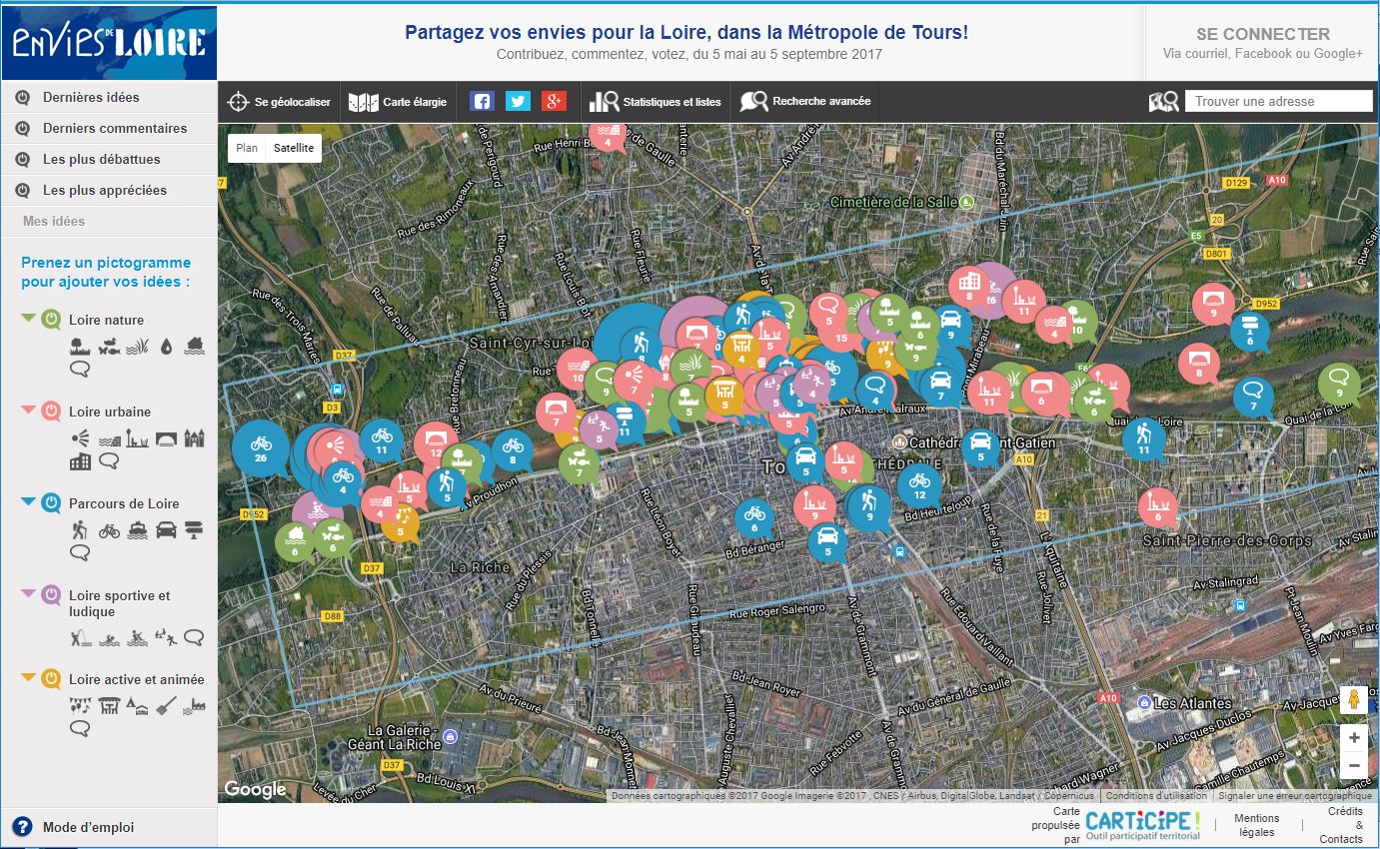Toggle the Loire nature category power button
This screenshot has height=849, width=1380.
tap(51, 320)
